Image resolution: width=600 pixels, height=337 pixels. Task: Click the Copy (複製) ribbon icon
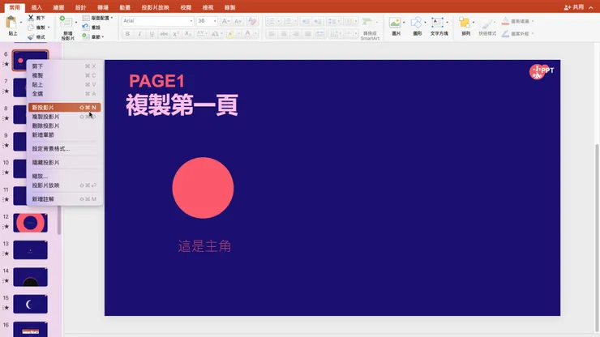pyautogui.click(x=31, y=28)
